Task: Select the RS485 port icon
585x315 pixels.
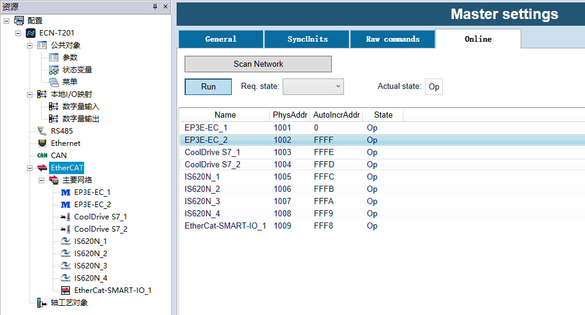Action: [x=42, y=131]
